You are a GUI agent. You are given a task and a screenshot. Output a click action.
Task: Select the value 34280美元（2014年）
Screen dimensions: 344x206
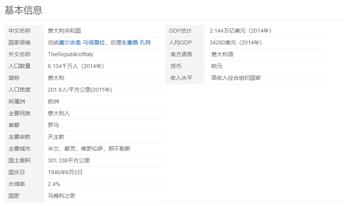coord(236,42)
